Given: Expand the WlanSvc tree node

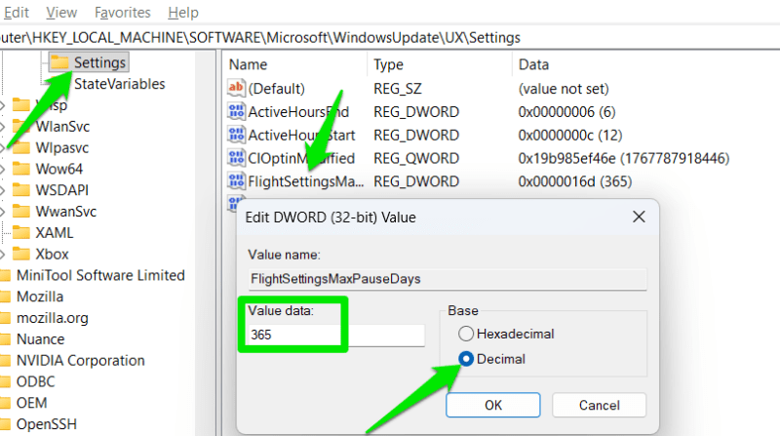Looking at the screenshot, I should tap(3, 127).
